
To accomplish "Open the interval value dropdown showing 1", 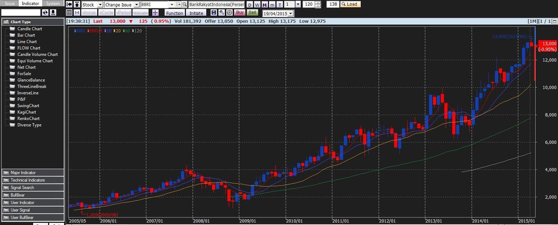I will tap(298, 4).
